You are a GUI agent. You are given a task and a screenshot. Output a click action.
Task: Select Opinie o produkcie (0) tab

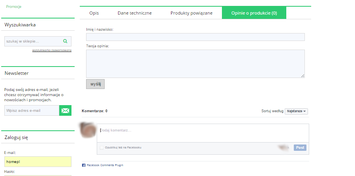coord(254,13)
